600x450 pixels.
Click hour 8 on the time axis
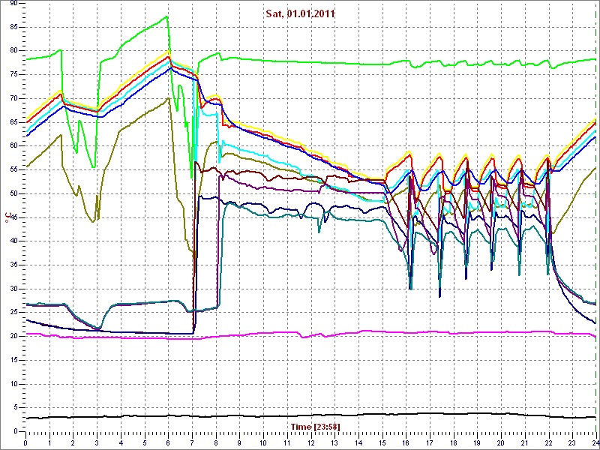click(x=216, y=442)
